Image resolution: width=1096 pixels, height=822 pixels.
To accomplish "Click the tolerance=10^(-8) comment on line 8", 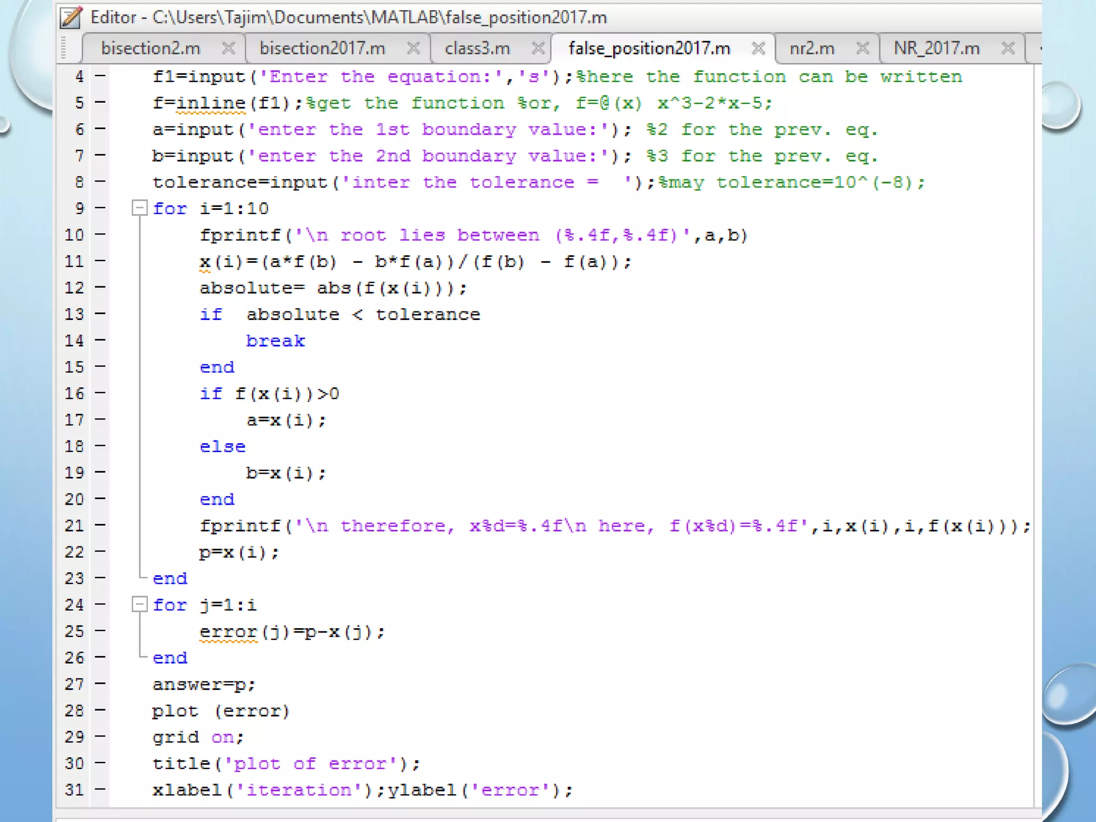I will (791, 182).
